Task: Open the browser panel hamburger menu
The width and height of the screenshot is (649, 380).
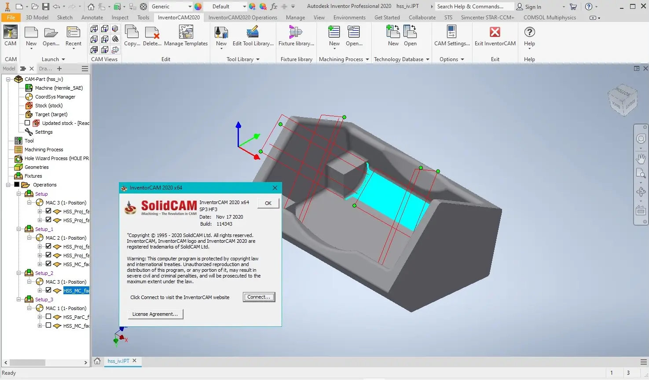Action: pyautogui.click(x=85, y=69)
